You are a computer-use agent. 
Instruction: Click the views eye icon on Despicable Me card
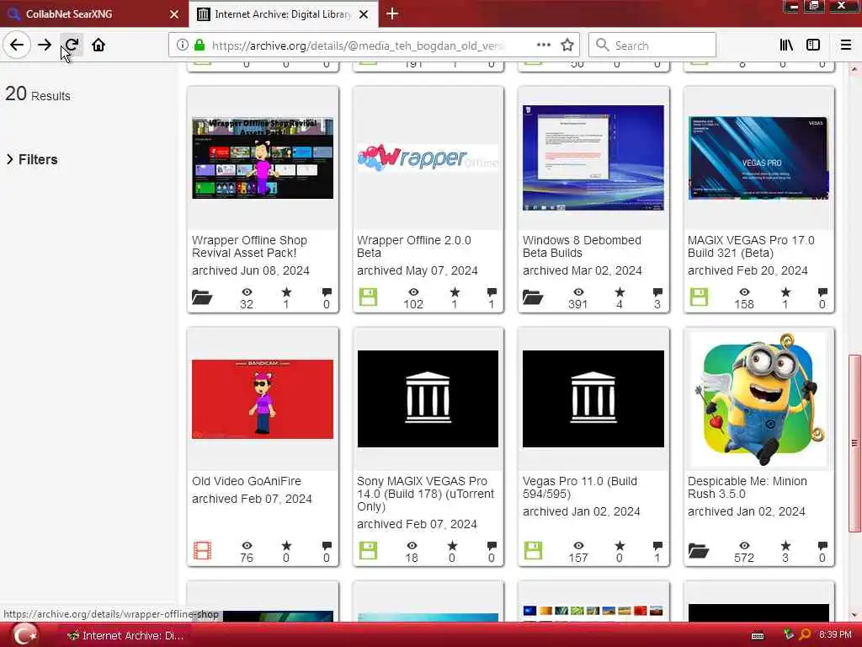[744, 545]
